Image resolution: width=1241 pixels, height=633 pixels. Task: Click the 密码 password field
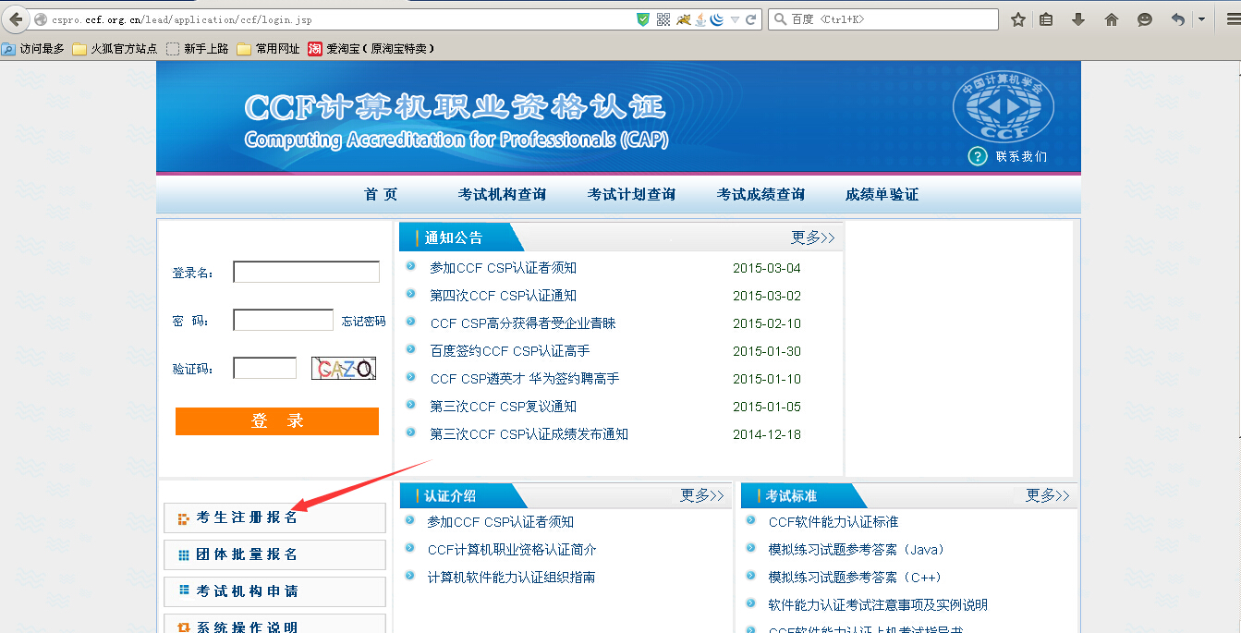click(283, 320)
